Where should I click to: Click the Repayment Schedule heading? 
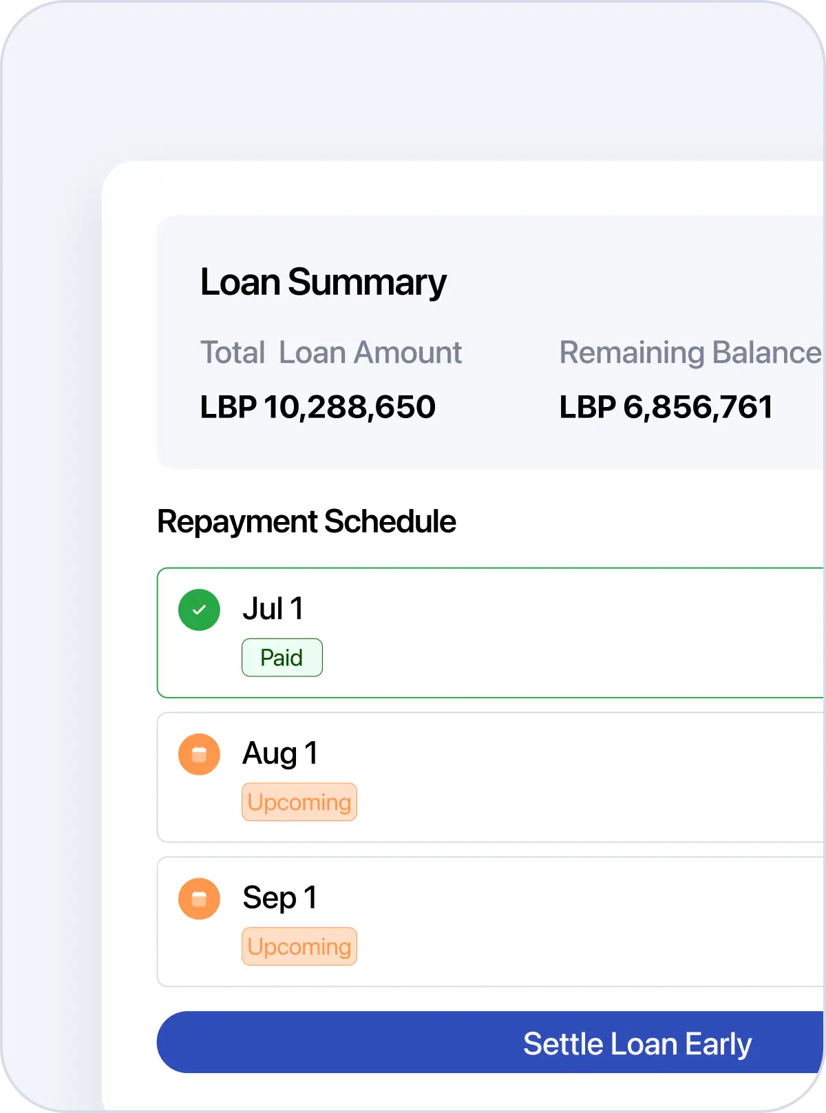(x=306, y=521)
